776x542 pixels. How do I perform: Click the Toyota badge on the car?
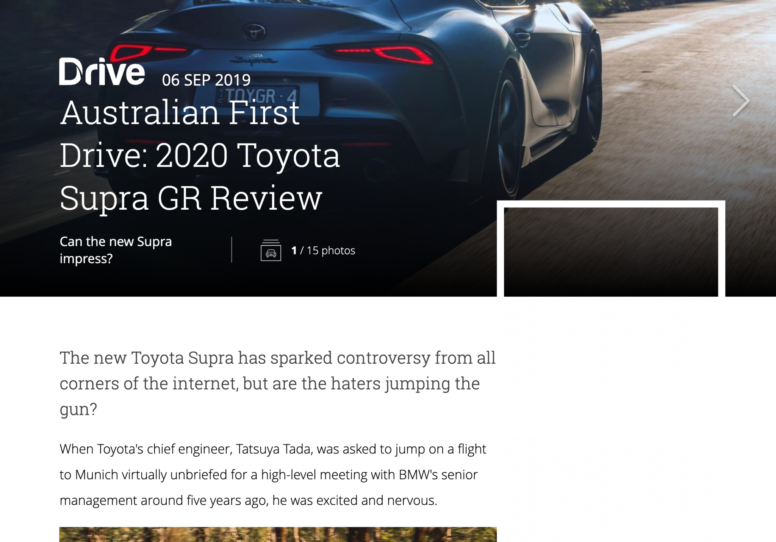(x=254, y=30)
